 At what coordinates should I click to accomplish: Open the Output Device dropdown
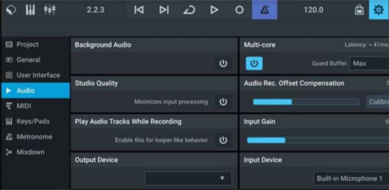click(x=188, y=178)
